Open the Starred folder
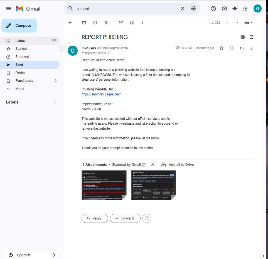The width and height of the screenshot is (268, 259). tap(30, 48)
